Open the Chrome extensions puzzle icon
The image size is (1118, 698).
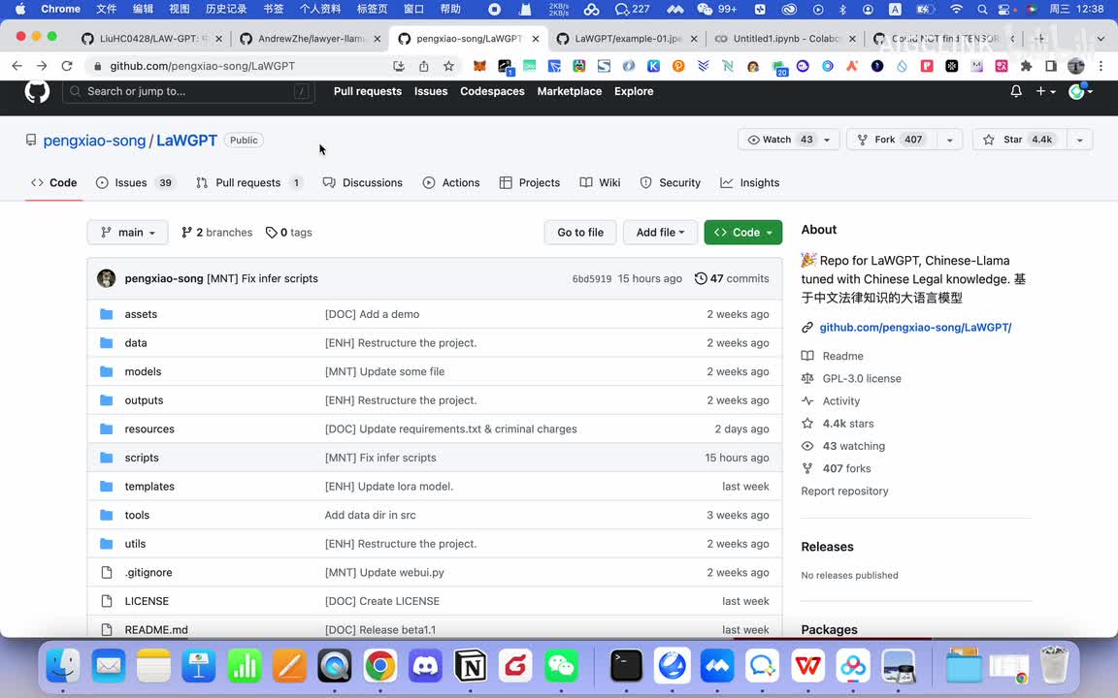pos(1026,66)
